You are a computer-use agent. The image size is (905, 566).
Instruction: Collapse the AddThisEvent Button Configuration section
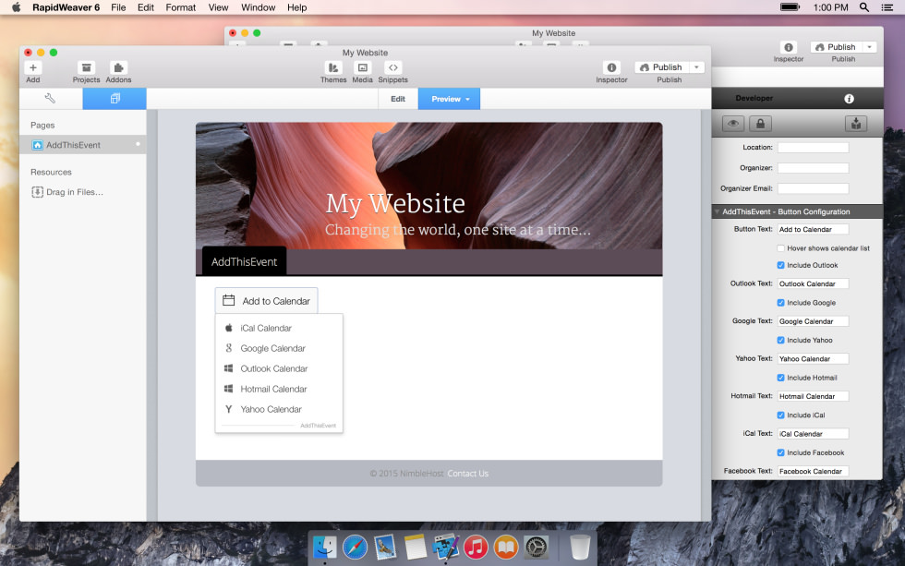tap(717, 211)
